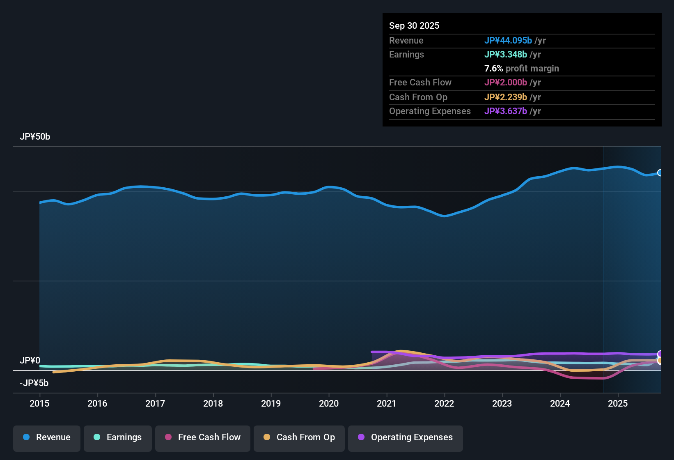Click the purple Operating Expenses legend dot

click(x=361, y=437)
